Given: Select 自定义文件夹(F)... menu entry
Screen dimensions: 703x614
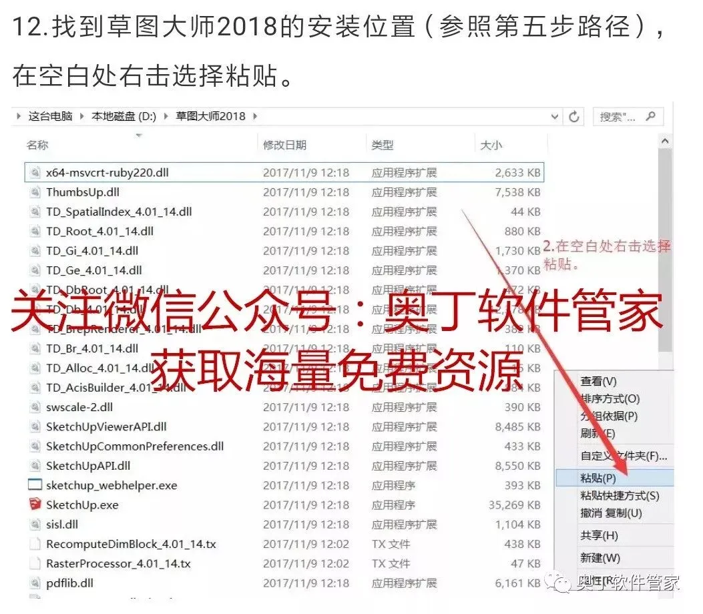Looking at the screenshot, I should coord(624,456).
